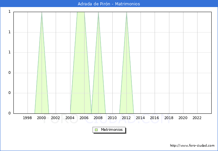The width and height of the screenshot is (218, 151).
Task: Click the green Matrimonios legend swatch
Action: (96, 130)
